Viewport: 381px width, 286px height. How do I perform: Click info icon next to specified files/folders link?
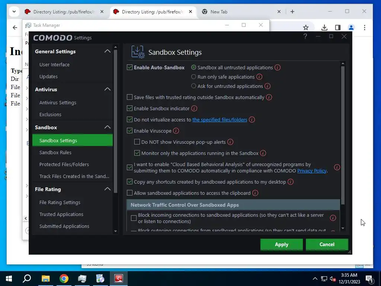252,120
